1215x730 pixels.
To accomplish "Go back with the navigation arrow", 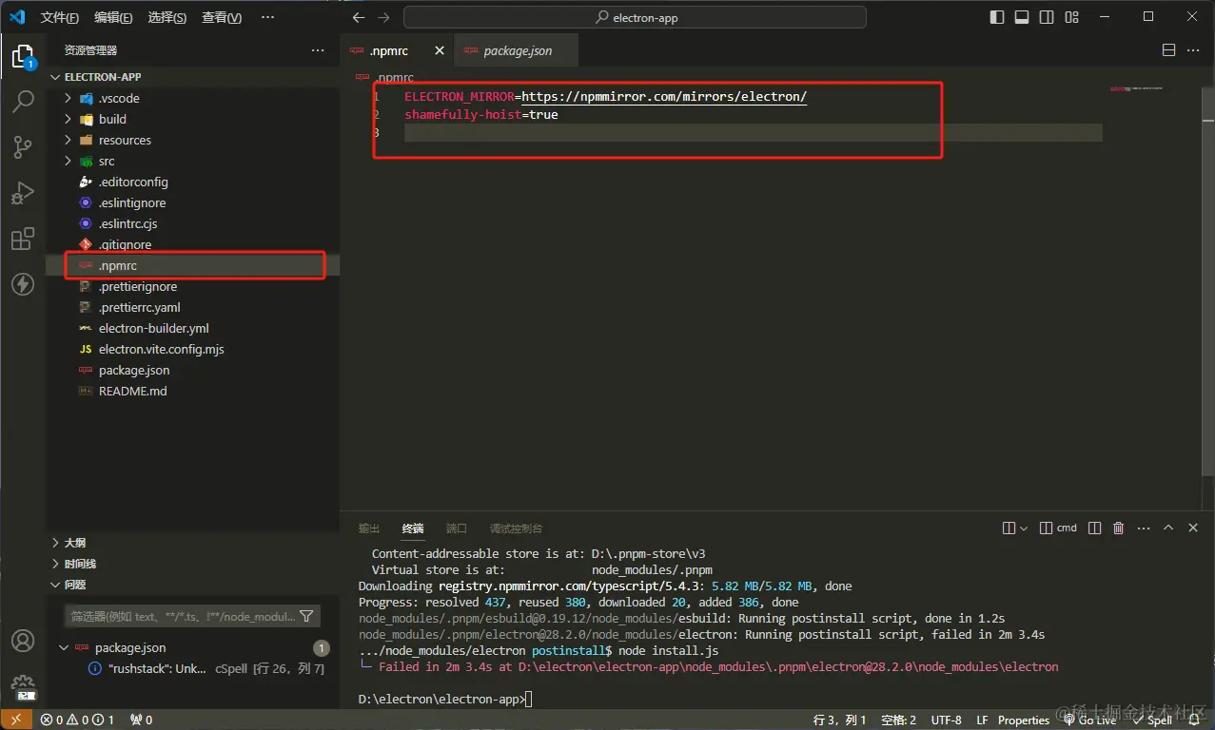I will click(358, 17).
